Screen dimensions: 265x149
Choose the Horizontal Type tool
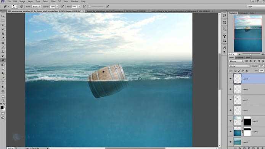point(3,82)
